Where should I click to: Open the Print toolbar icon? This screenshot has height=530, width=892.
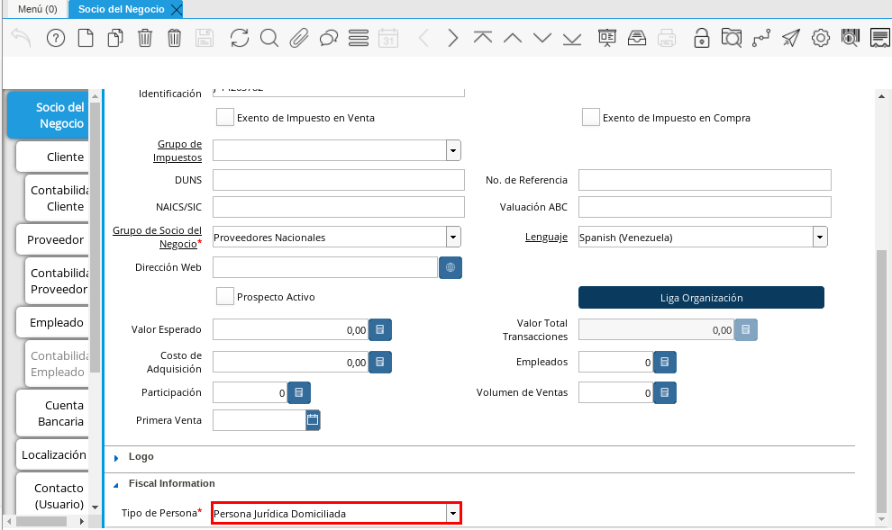point(667,38)
